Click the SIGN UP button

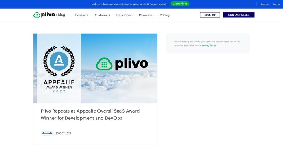[210, 15]
